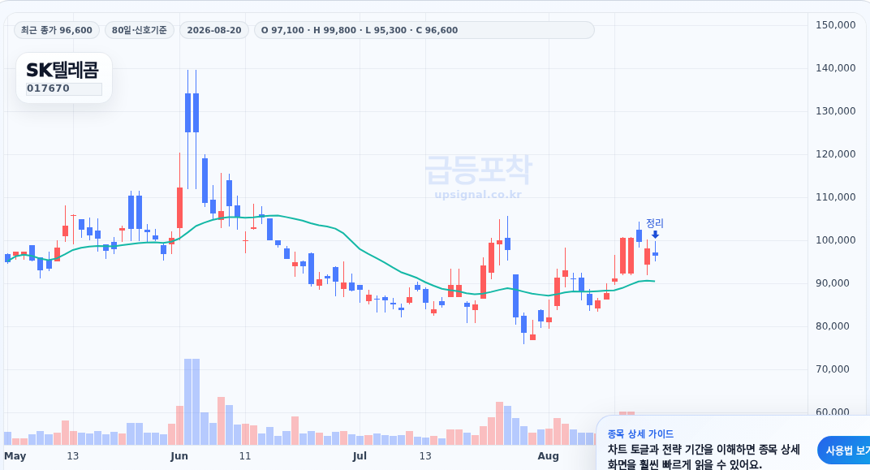Click the guide description text about 차트 토글
This screenshot has height=470, width=870.
click(x=704, y=457)
